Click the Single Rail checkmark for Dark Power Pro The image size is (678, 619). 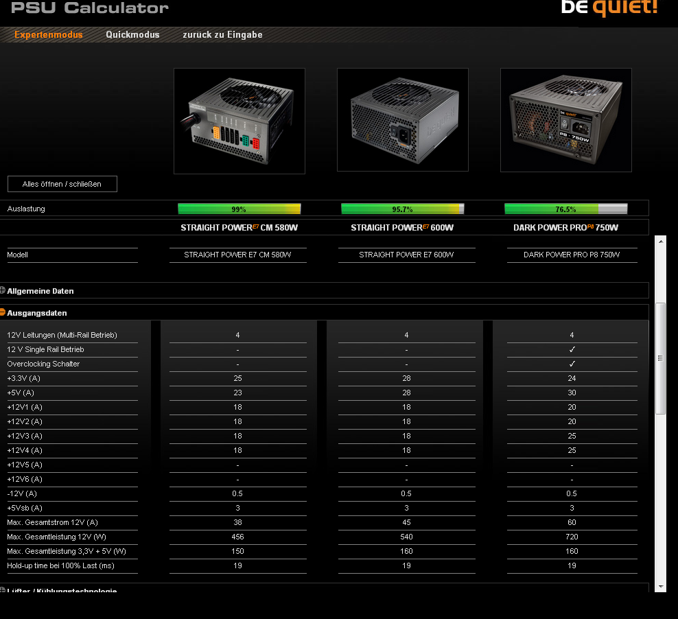click(572, 349)
